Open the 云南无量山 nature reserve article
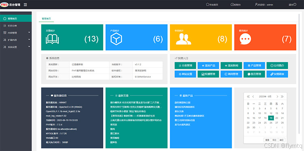 (x=136, y=120)
